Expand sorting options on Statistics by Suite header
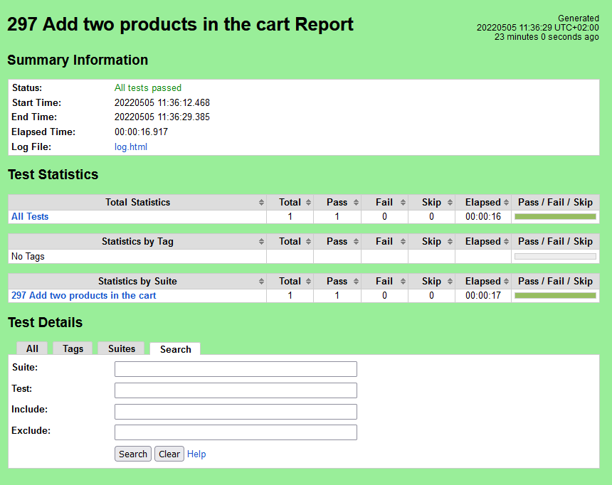 click(260, 281)
